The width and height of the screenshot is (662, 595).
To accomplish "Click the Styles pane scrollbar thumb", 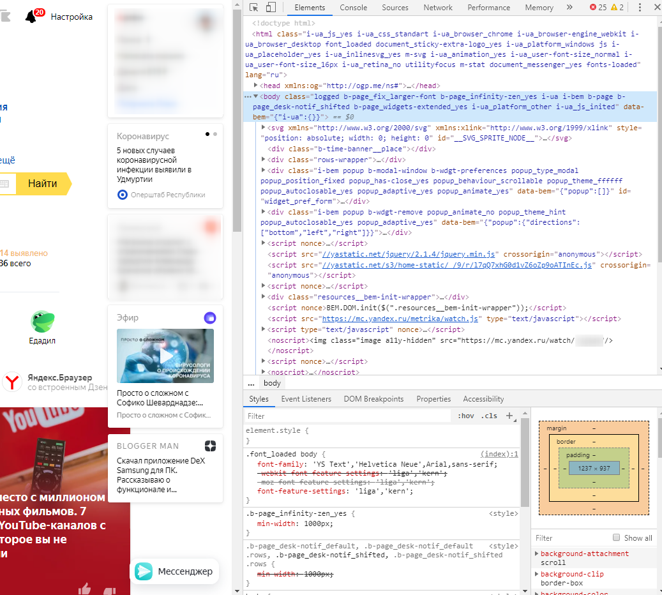I will [x=525, y=462].
